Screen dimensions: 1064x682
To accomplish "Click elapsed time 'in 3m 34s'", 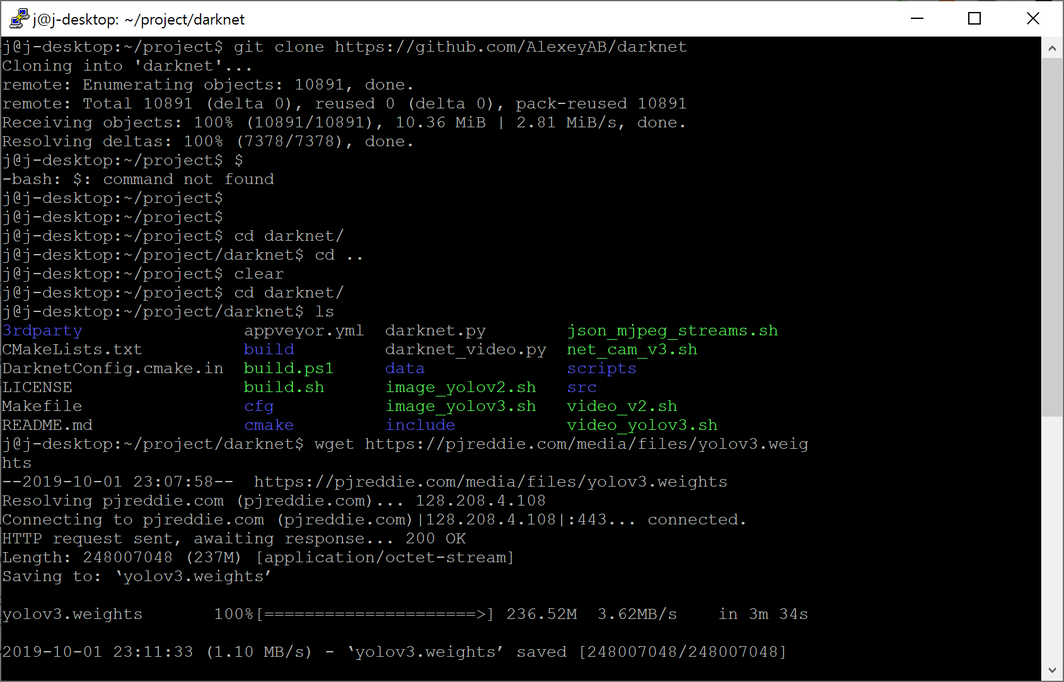I will pos(763,615).
